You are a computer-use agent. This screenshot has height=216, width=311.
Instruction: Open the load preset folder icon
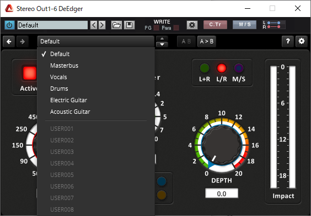pos(116,25)
